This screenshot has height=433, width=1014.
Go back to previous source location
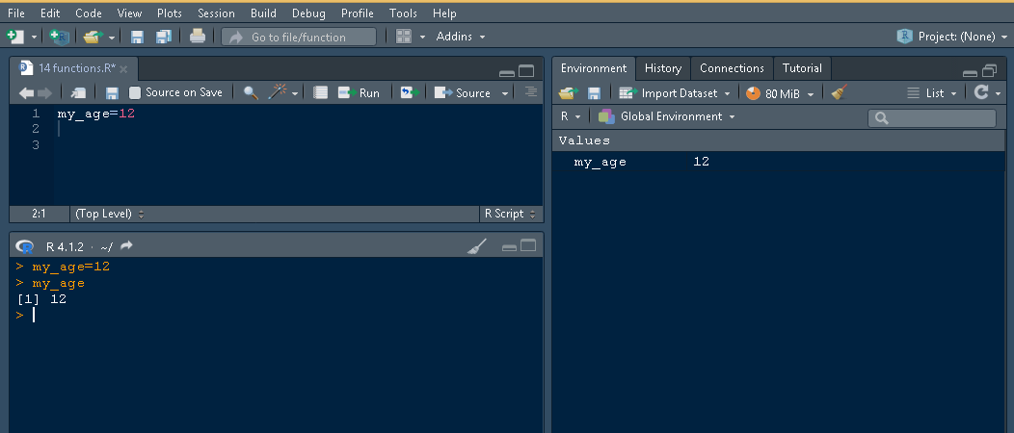(27, 93)
